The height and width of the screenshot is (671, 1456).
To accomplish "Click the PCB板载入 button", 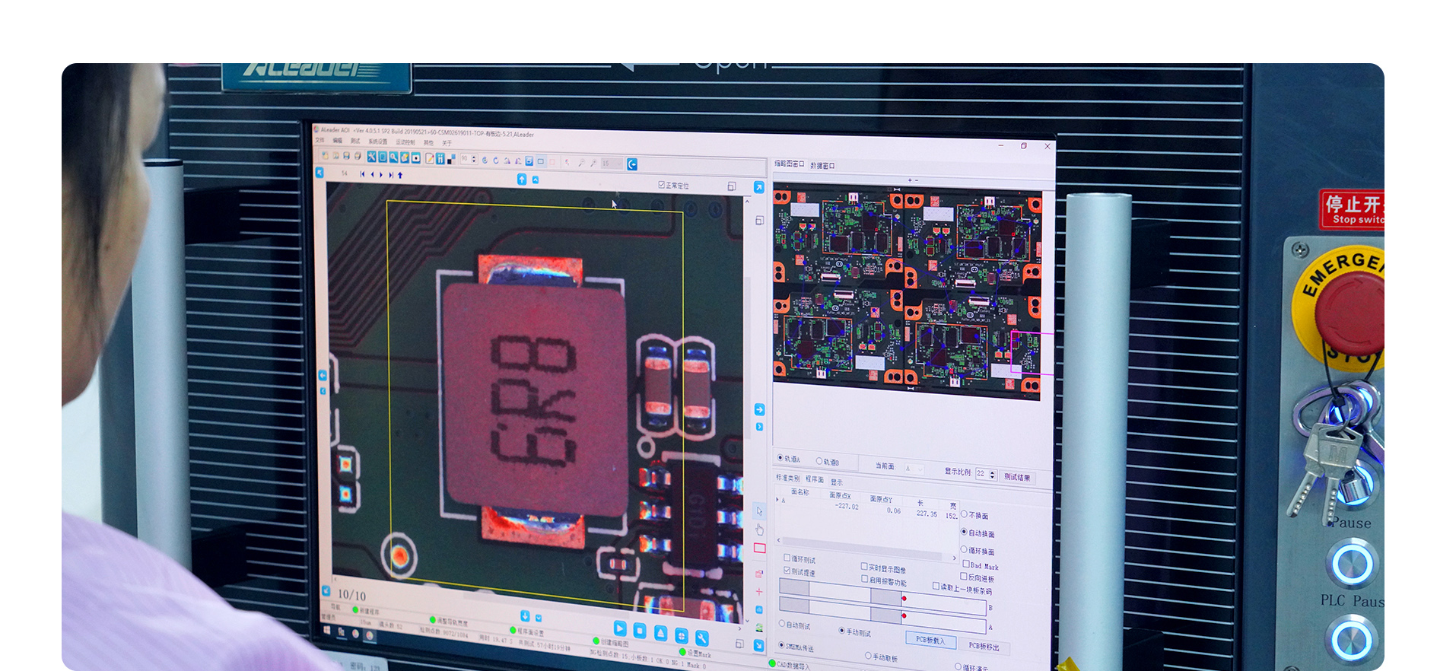I will tap(930, 641).
